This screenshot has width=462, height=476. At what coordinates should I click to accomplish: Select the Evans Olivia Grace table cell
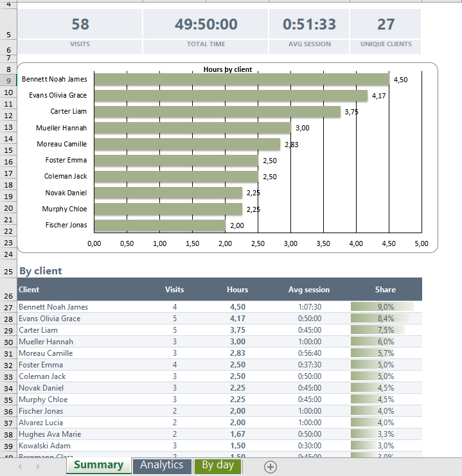click(80, 319)
